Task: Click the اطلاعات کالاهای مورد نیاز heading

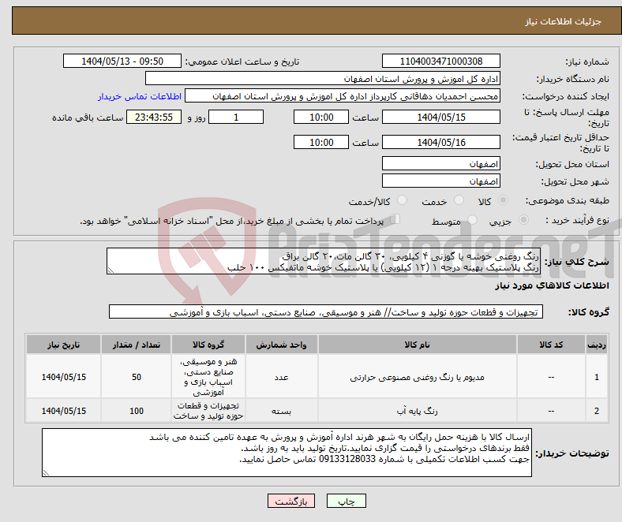Action: (552, 285)
